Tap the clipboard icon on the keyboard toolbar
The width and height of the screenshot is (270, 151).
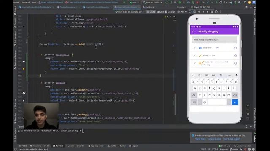point(221,75)
